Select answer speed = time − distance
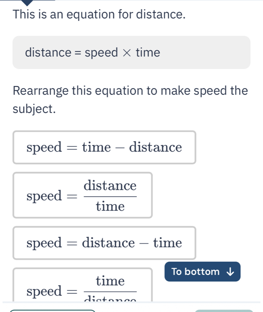The height and width of the screenshot is (312, 263). [x=104, y=148]
